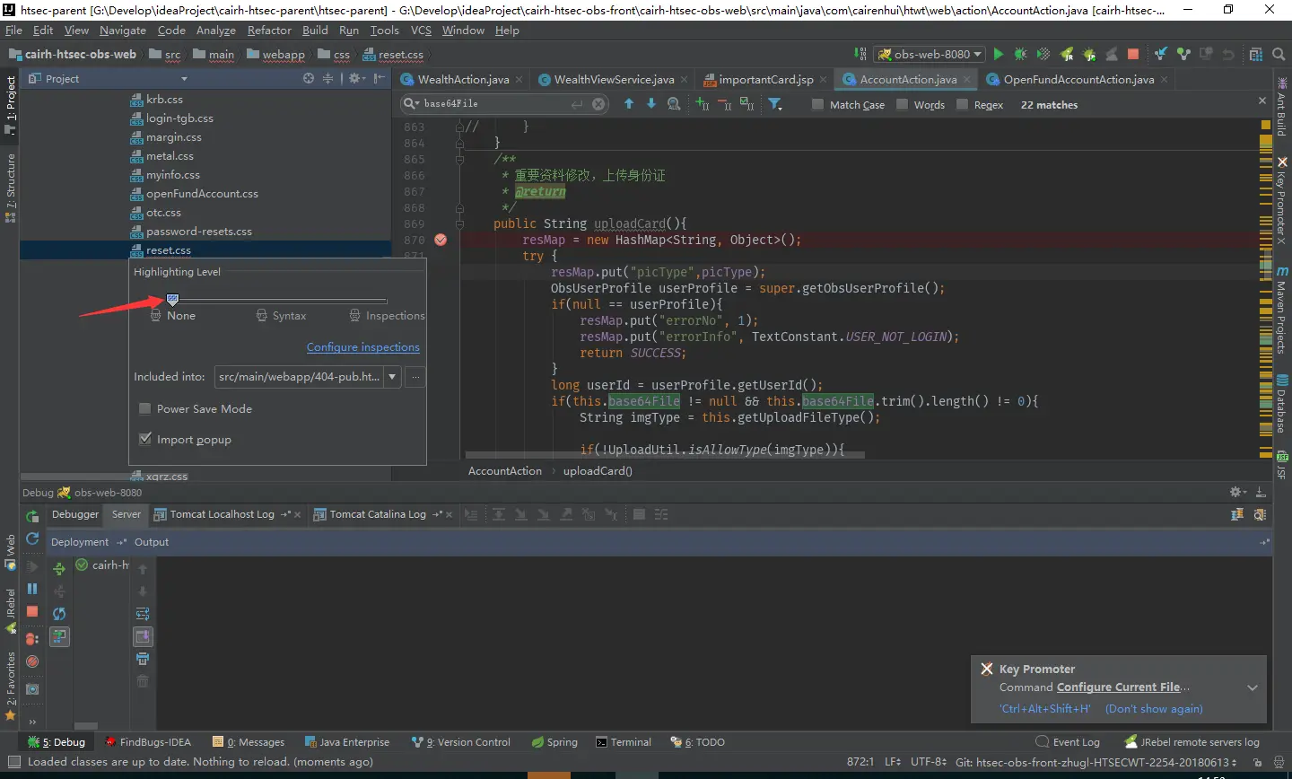Click the Don't show again link
The height and width of the screenshot is (779, 1292).
1154,709
